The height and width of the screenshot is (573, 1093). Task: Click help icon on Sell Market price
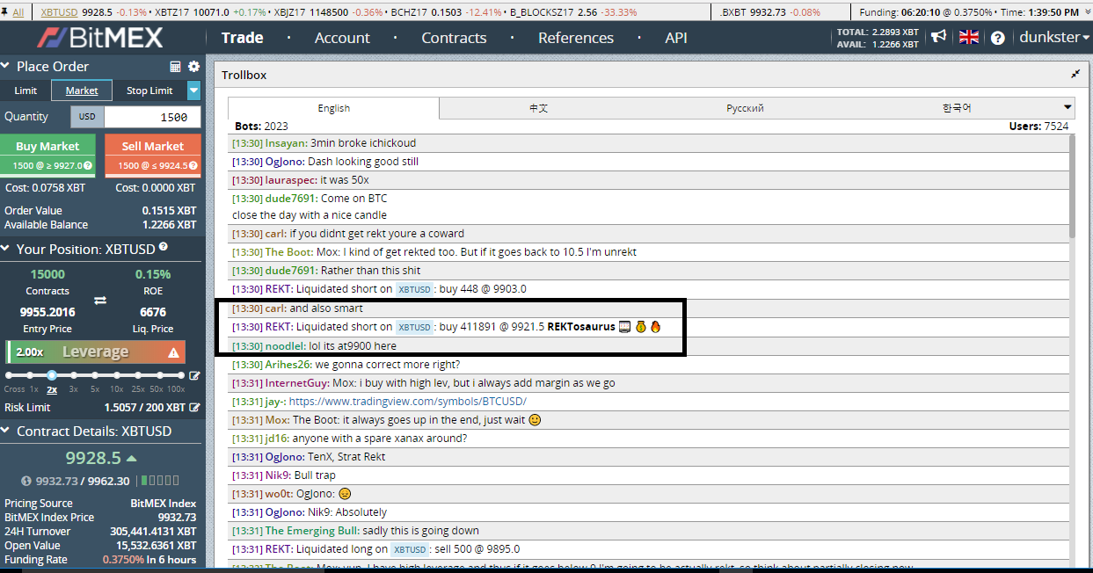[x=193, y=165]
